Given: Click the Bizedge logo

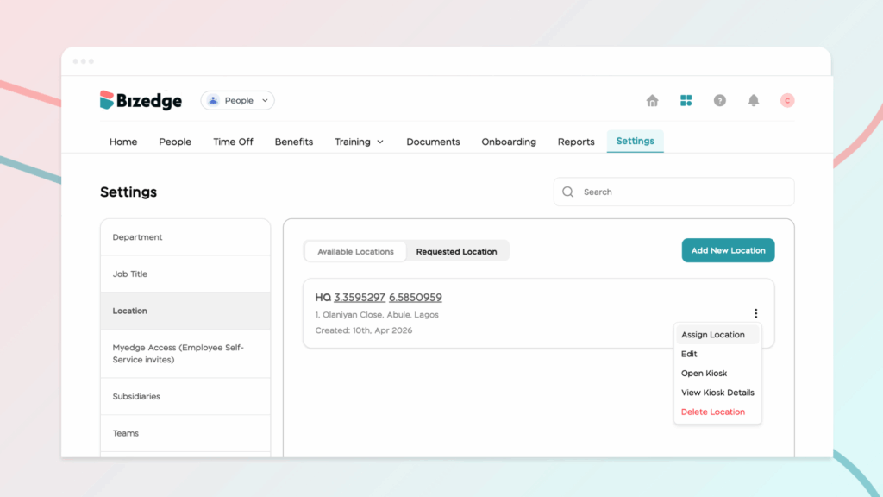Looking at the screenshot, I should click(x=141, y=100).
